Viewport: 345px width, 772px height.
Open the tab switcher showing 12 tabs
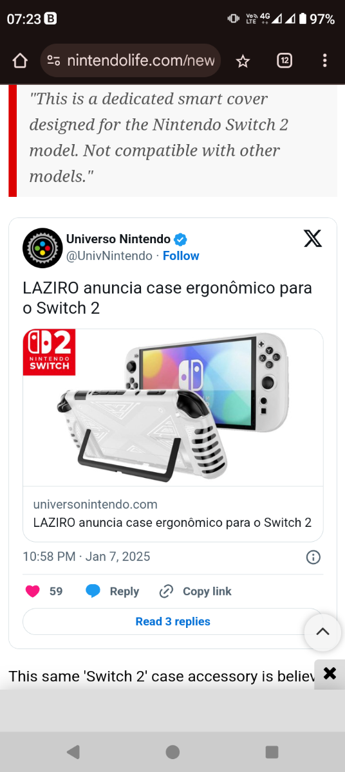[284, 60]
